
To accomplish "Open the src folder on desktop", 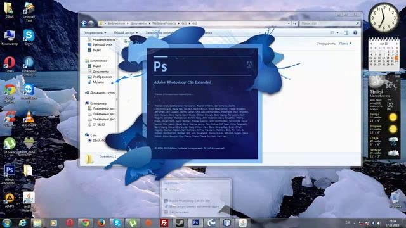I will tap(28, 173).
